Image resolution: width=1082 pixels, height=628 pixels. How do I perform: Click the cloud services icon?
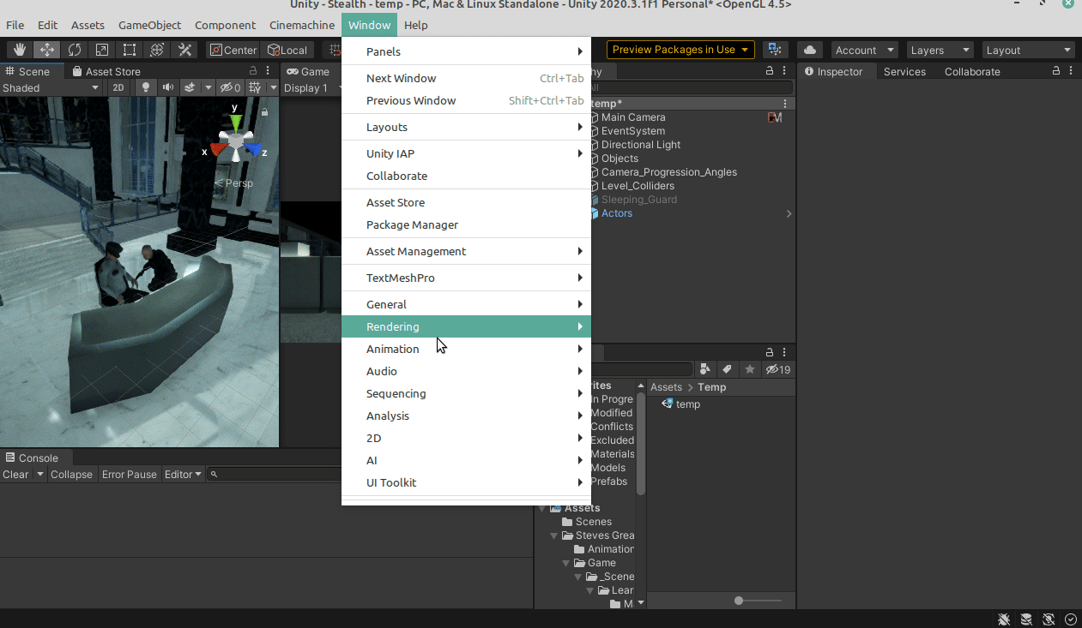coord(810,50)
